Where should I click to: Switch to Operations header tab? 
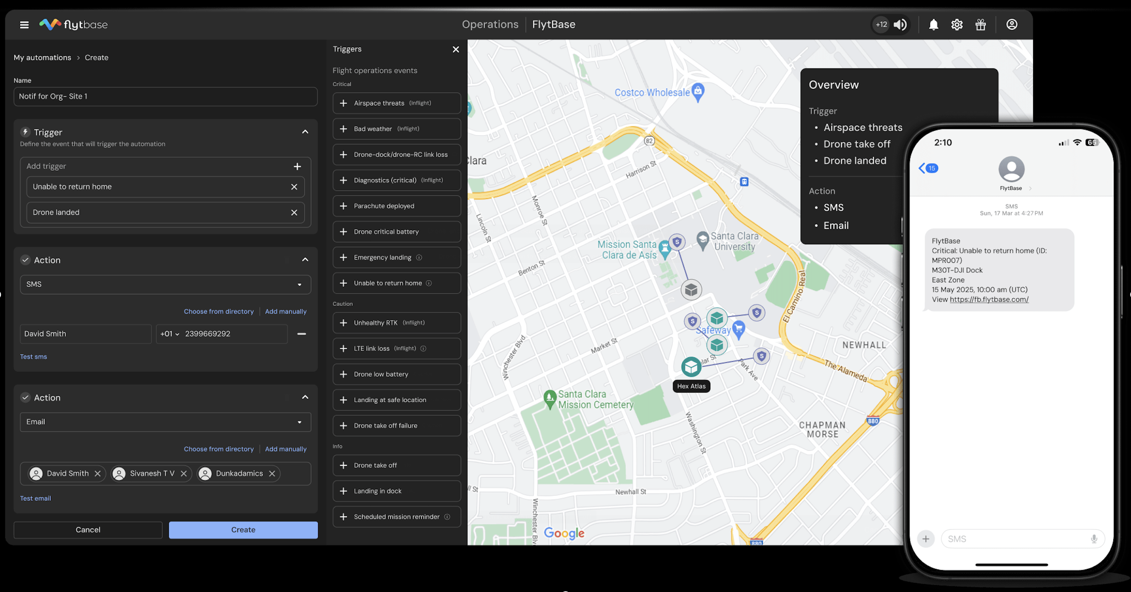(490, 25)
